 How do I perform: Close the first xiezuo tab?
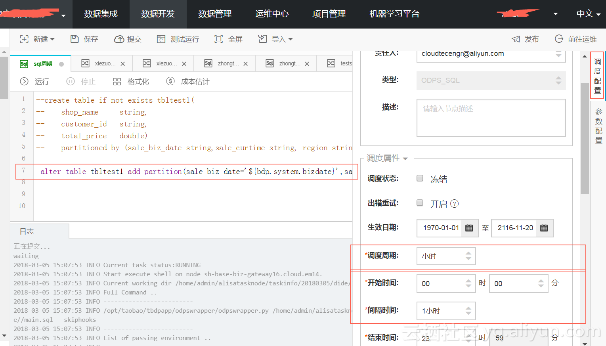click(x=122, y=64)
